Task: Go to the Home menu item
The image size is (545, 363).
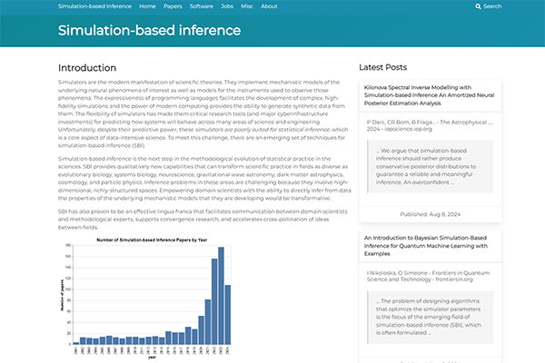Action: pos(147,6)
